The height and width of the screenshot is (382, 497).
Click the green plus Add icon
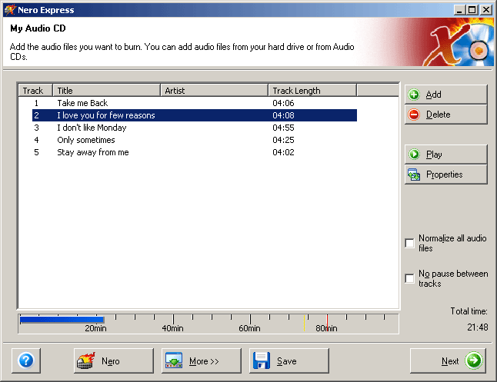414,95
